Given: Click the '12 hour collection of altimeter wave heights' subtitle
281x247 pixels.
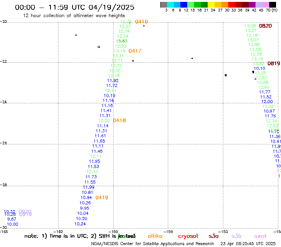Looking at the screenshot, I should coord(74,16).
